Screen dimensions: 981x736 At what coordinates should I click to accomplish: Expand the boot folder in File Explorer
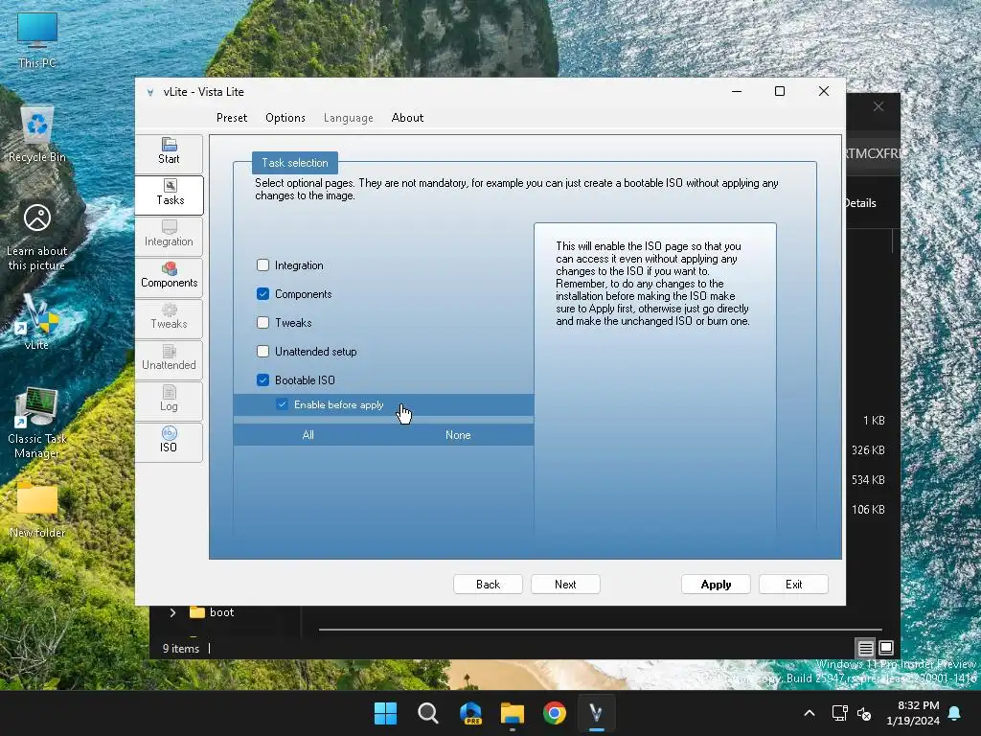click(172, 612)
